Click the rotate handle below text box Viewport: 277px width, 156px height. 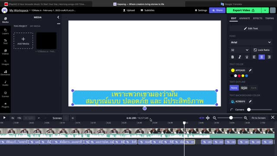(x=145, y=108)
